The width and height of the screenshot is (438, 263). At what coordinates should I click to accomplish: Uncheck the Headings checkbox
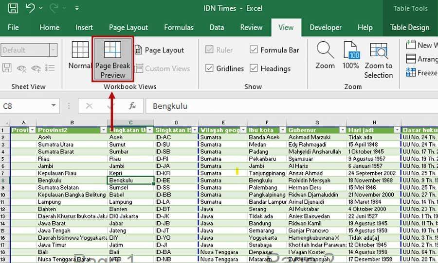(254, 68)
